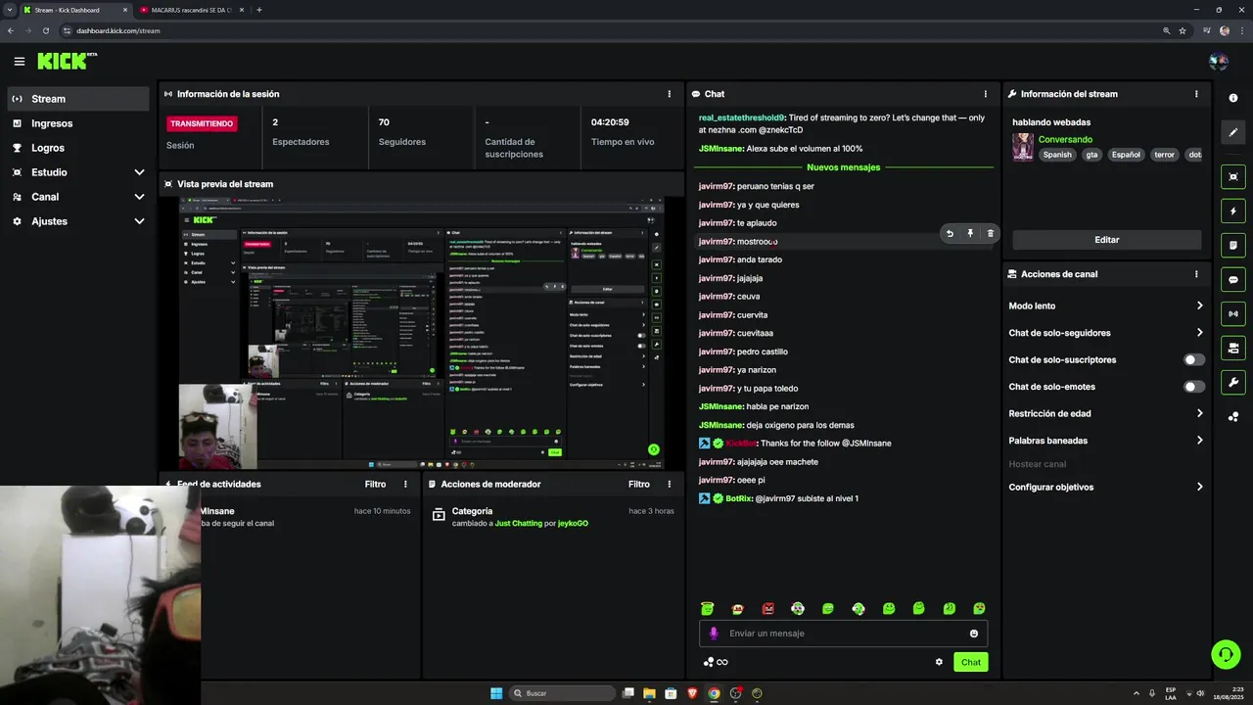
Task: Open the user avatar menu at top right
Action: (1219, 62)
